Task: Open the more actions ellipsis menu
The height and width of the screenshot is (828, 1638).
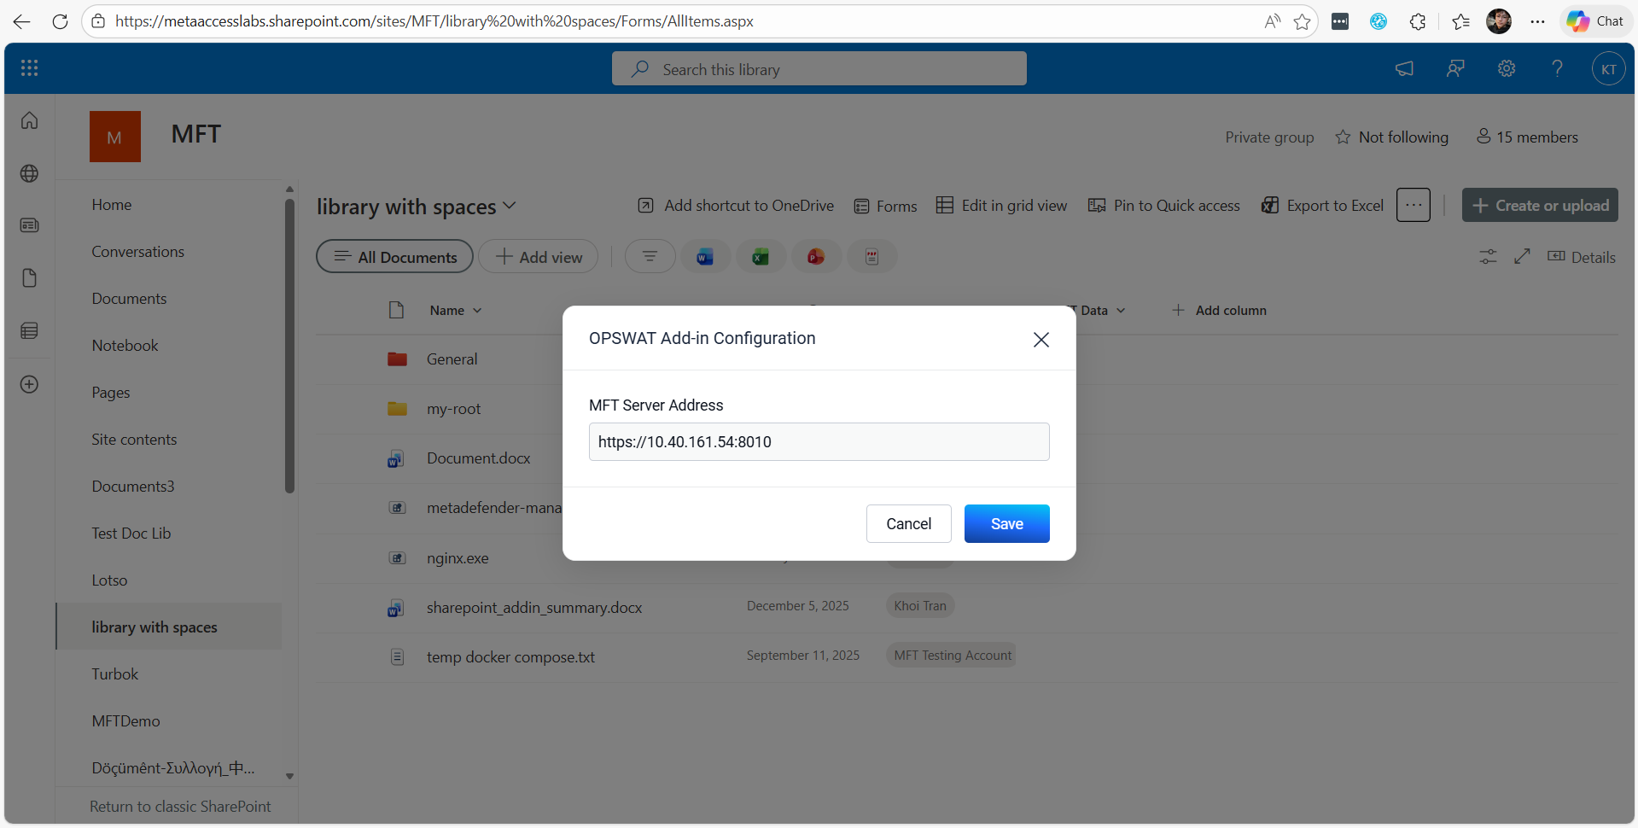Action: coord(1413,205)
